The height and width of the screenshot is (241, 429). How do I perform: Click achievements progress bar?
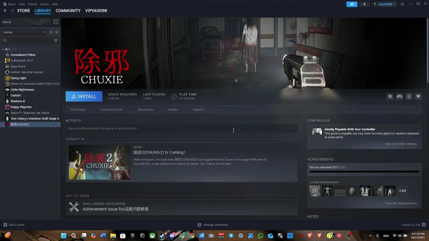364,172
